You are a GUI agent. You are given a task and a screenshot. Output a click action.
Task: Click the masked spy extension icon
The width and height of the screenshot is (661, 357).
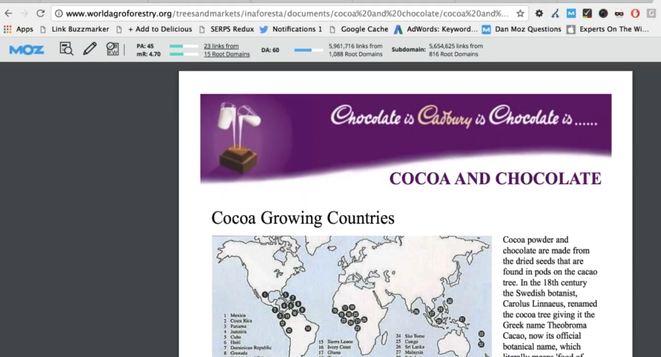coord(619,14)
